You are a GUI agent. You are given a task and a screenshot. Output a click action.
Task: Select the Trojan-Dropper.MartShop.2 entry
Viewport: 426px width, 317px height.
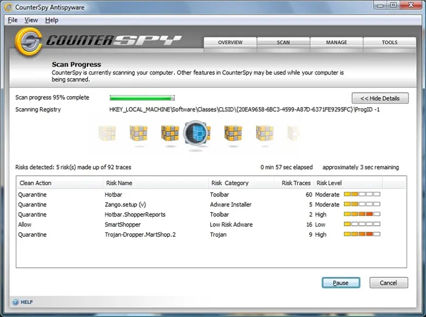[140, 235]
